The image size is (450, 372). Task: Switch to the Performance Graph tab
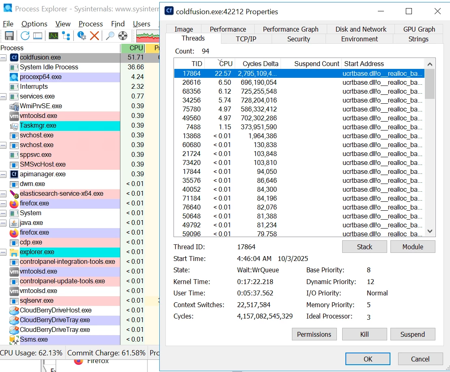[x=290, y=29]
